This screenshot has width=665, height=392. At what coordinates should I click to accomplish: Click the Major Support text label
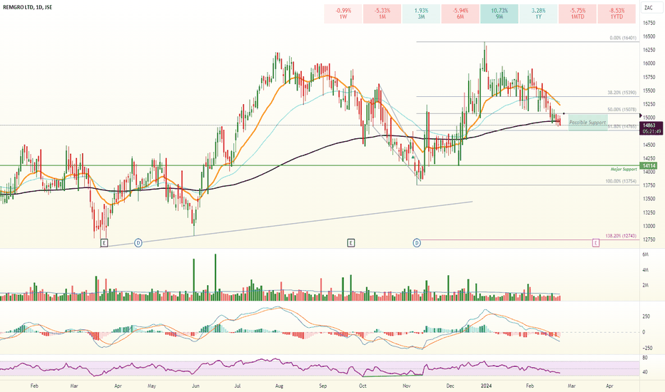pos(624,169)
